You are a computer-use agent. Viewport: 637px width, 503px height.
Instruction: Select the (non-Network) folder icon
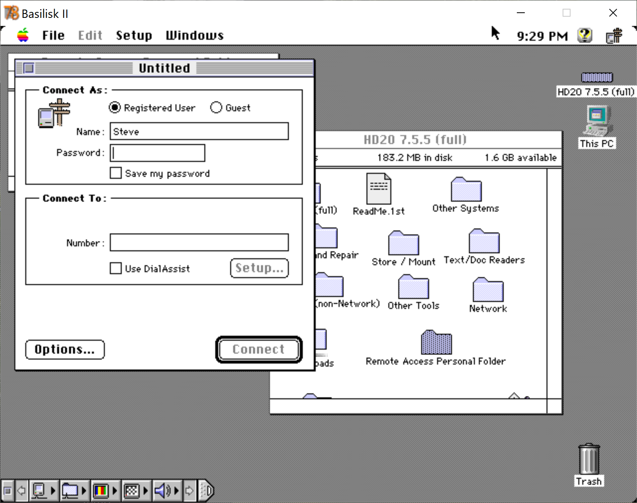(x=329, y=284)
